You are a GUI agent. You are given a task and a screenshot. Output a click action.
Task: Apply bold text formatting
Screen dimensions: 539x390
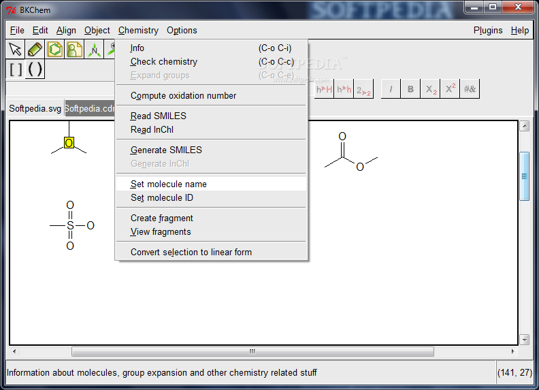pos(410,89)
